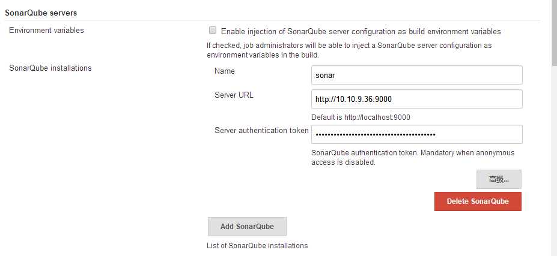Click the scrollbar track below the thumb
The image size is (557, 256).
click(553, 180)
